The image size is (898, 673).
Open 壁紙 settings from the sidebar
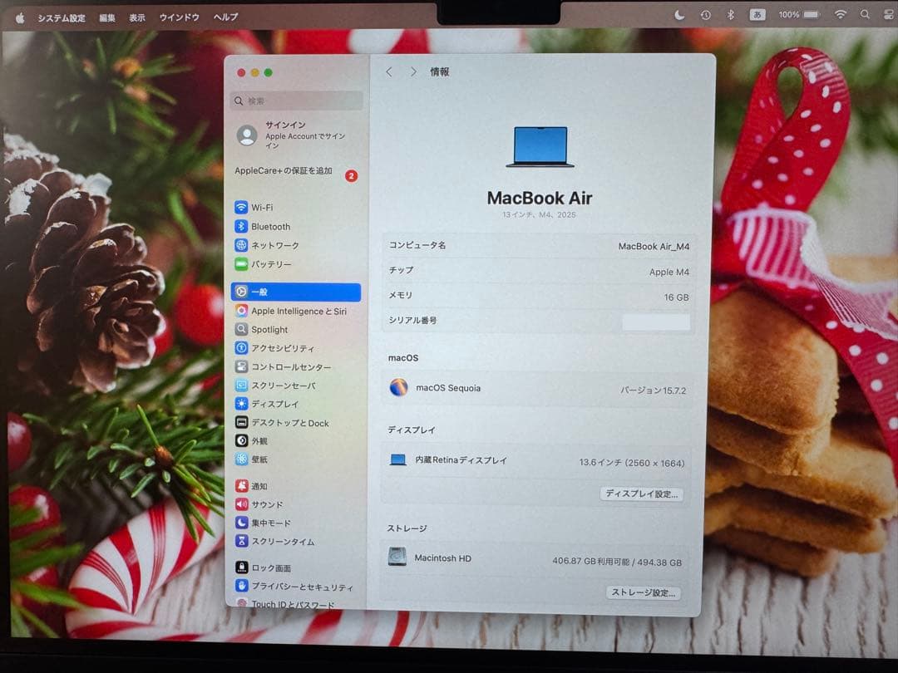262,459
